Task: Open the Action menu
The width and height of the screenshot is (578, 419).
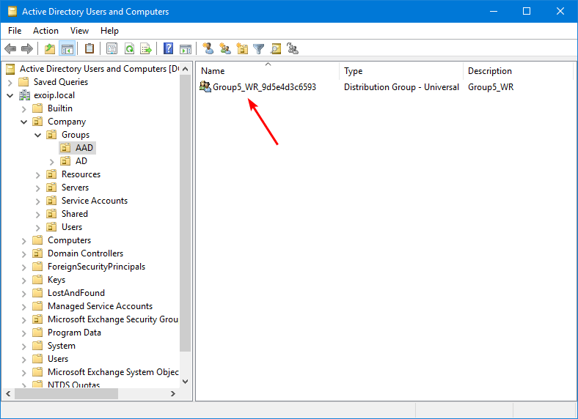Action: (45, 31)
